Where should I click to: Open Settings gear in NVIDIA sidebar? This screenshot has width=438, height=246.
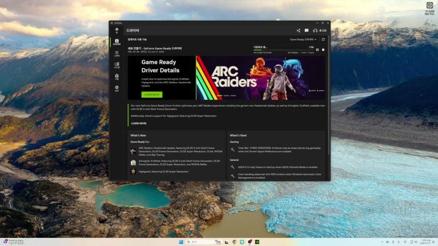point(117,89)
